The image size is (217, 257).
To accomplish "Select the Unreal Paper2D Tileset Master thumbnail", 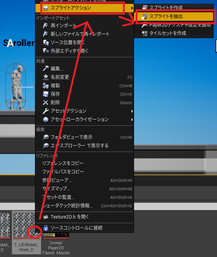I will pos(56,235).
